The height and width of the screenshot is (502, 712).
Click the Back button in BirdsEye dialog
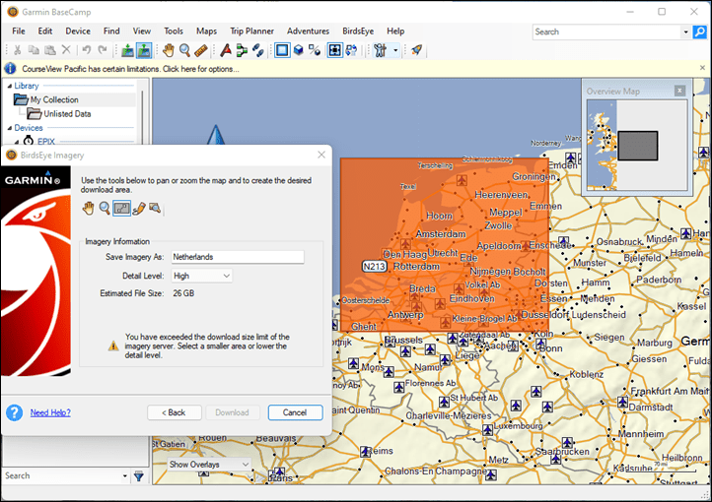(x=174, y=412)
